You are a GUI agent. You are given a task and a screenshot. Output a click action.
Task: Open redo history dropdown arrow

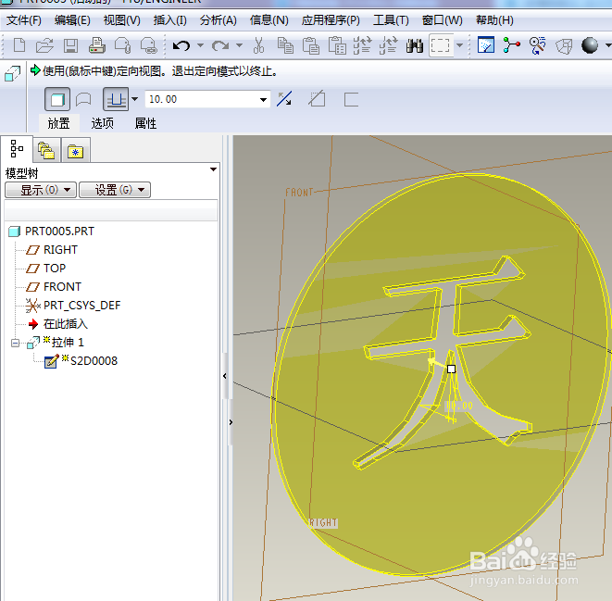pyautogui.click(x=239, y=45)
